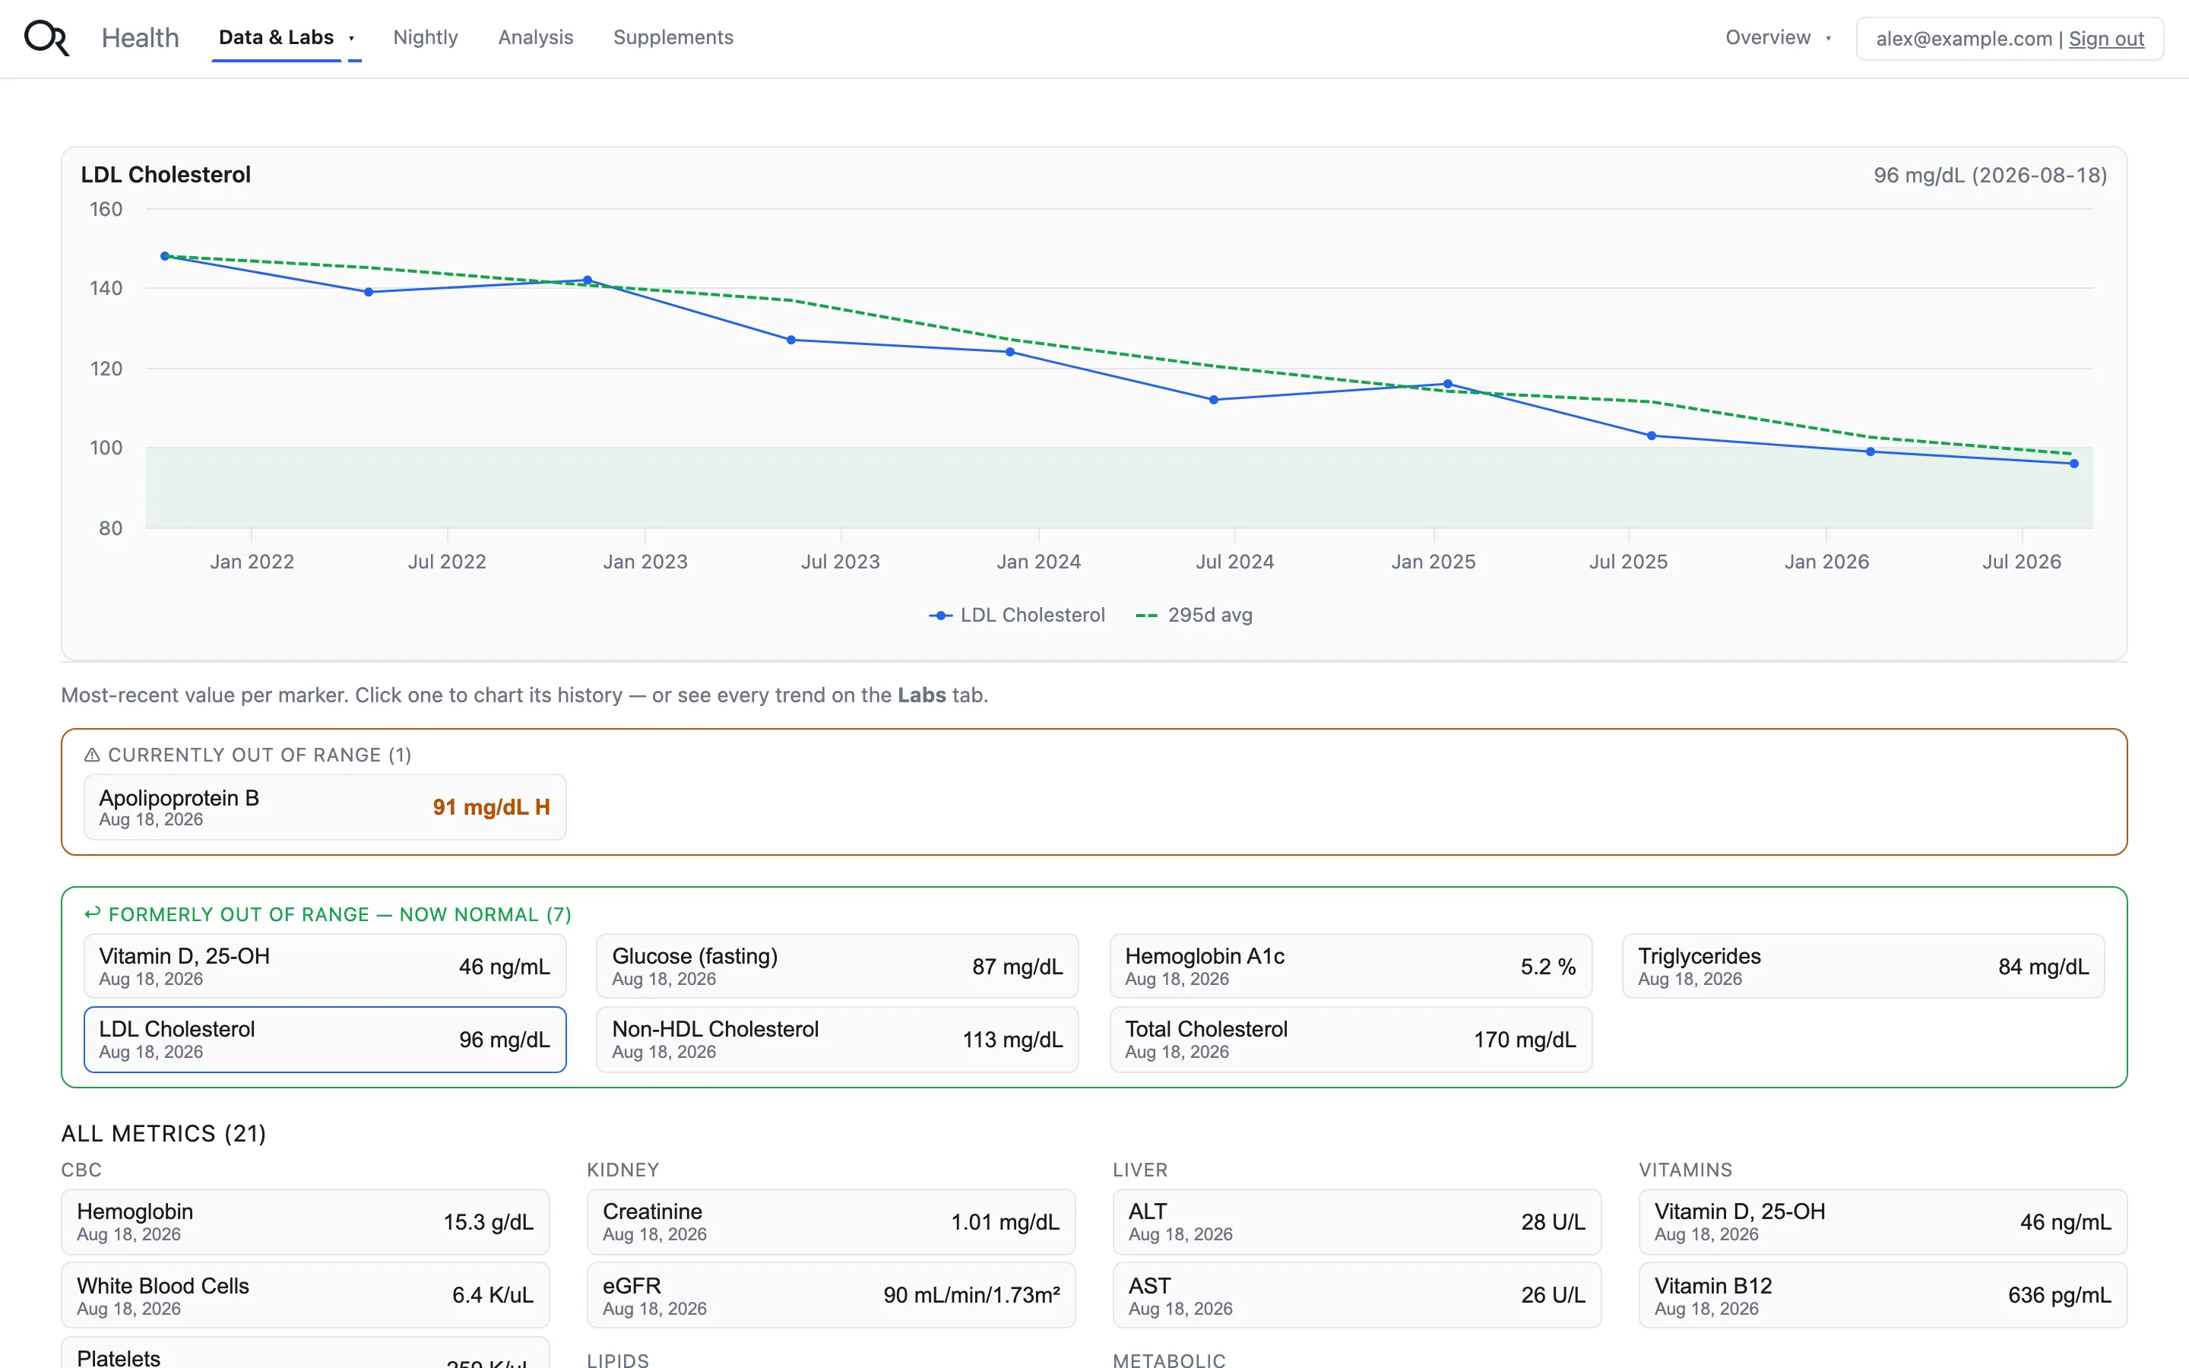Select the Triglycerides card
The height and width of the screenshot is (1368, 2189).
1864,966
